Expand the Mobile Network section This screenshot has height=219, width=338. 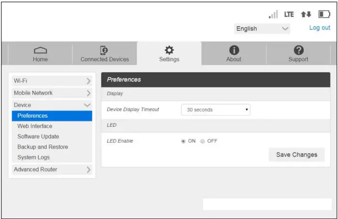point(52,93)
